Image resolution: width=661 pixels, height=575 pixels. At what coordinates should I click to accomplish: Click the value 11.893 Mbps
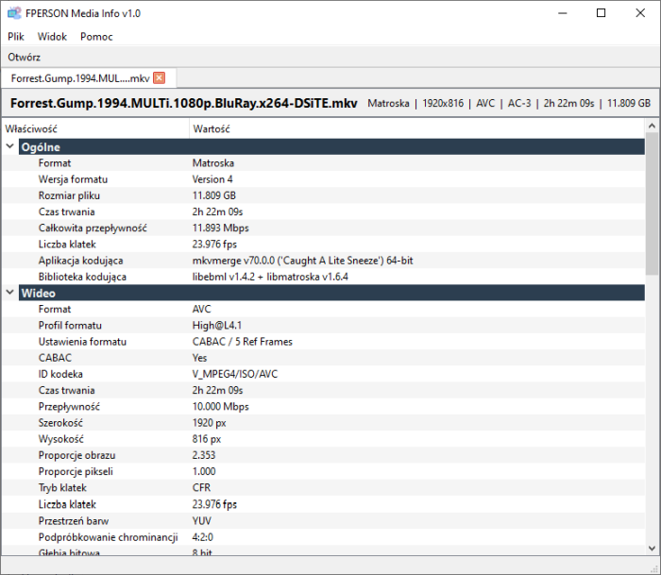[x=220, y=228]
